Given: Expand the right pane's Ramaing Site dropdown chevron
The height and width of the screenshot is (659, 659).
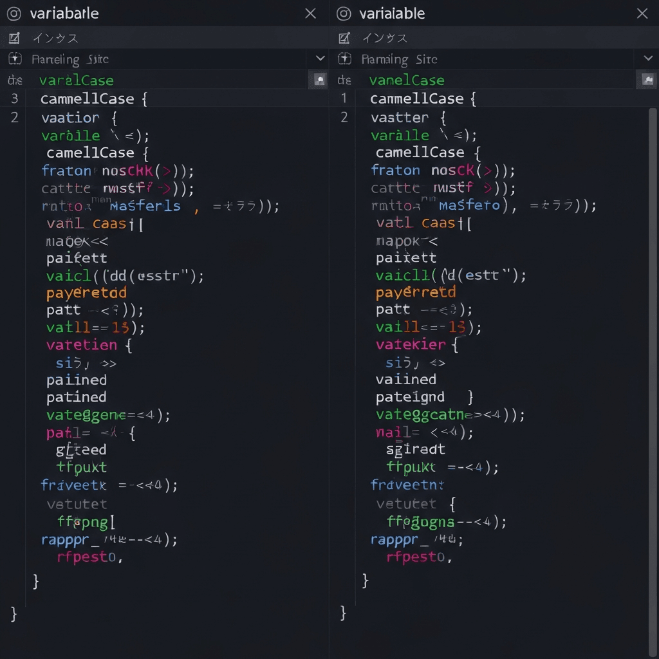Looking at the screenshot, I should tap(647, 59).
